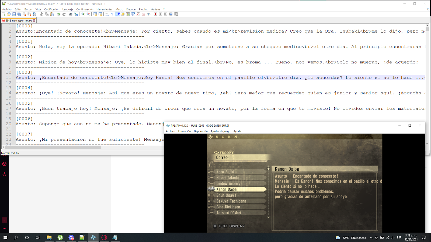Toggle Word Wrap toolbar icon
Screen dimensions: 431x242
[107, 14]
